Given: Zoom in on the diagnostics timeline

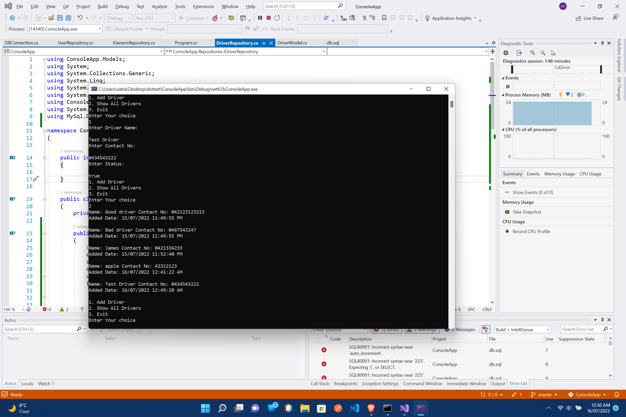Looking at the screenshot, I should (533, 53).
